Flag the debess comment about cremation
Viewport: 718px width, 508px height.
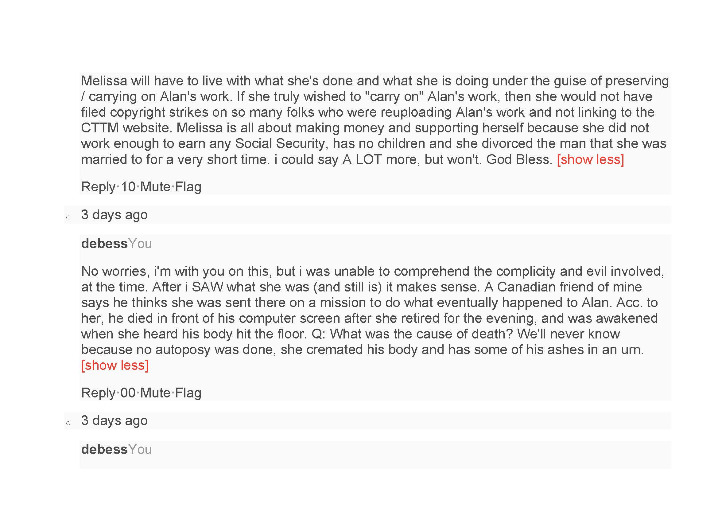[x=188, y=393]
